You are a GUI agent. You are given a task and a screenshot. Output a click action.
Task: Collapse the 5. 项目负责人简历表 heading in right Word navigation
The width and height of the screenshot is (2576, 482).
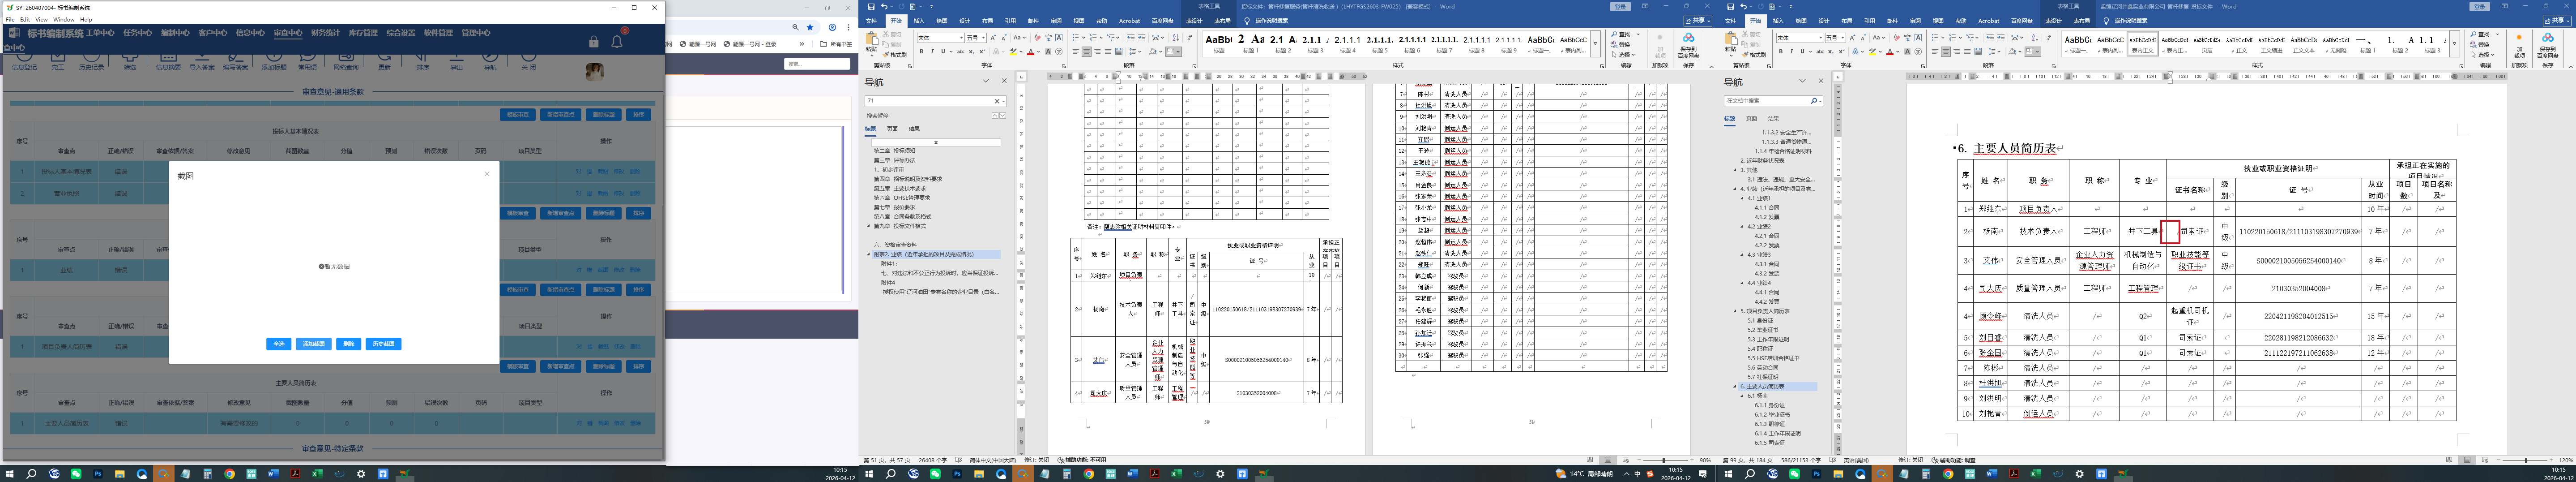1736,311
